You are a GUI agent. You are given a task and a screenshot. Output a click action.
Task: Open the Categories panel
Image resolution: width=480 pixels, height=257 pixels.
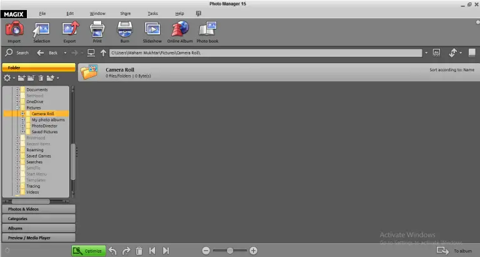[x=39, y=218]
